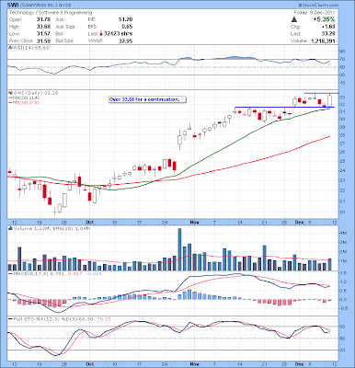This screenshot has height=368, width=355.
Task: Click the SWI (Daily) candlestick legend icon
Action: [10, 93]
